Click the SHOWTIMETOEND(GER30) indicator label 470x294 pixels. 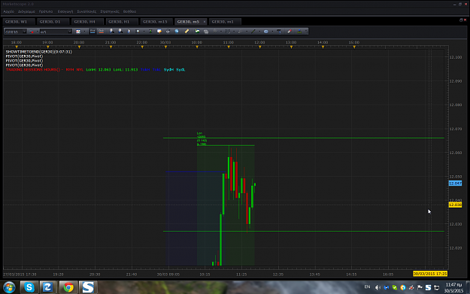pos(38,52)
